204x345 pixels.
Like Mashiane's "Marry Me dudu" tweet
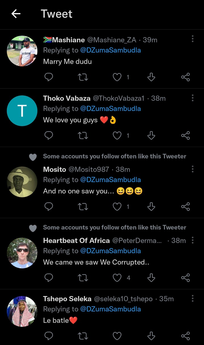click(117, 77)
